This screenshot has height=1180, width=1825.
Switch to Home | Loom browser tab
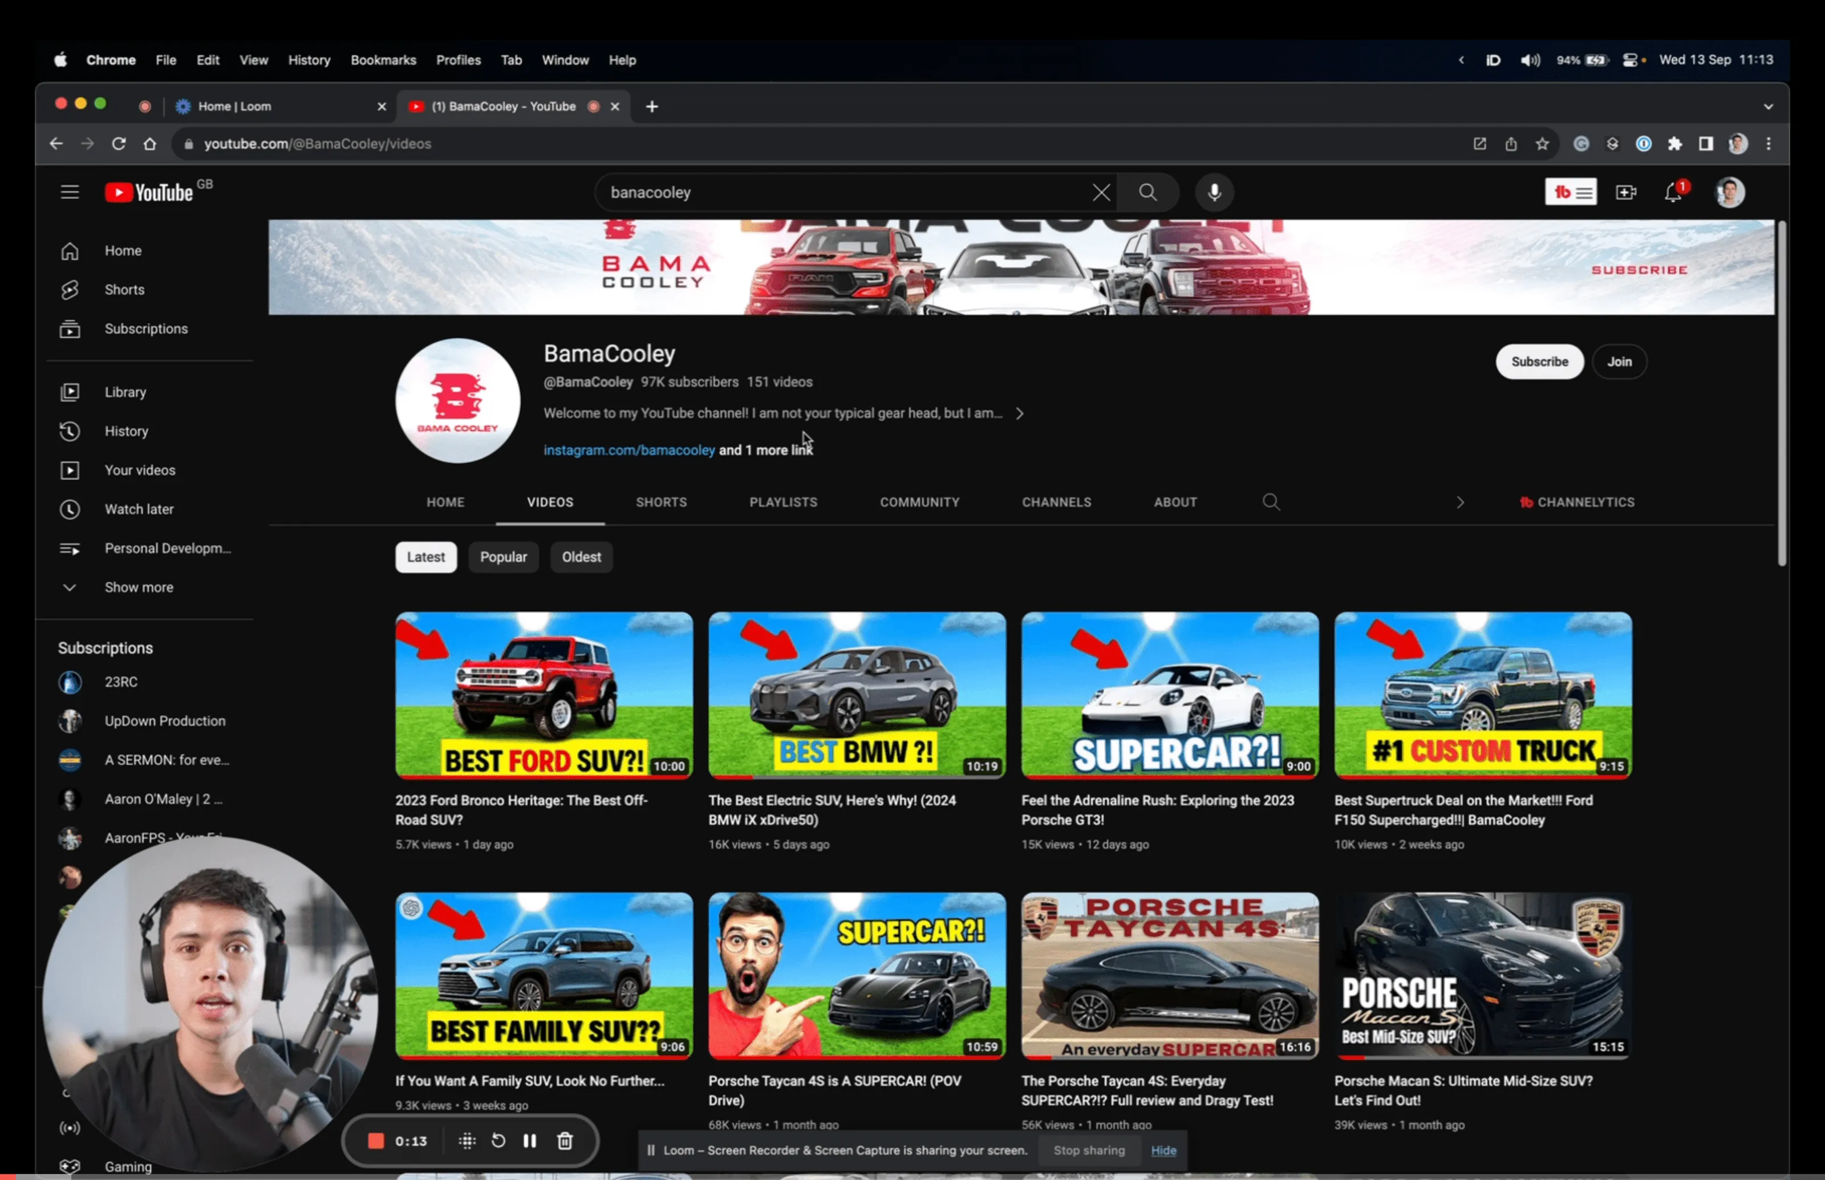point(279,107)
